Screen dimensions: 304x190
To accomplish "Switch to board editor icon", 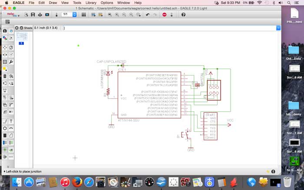I will [56, 15].
